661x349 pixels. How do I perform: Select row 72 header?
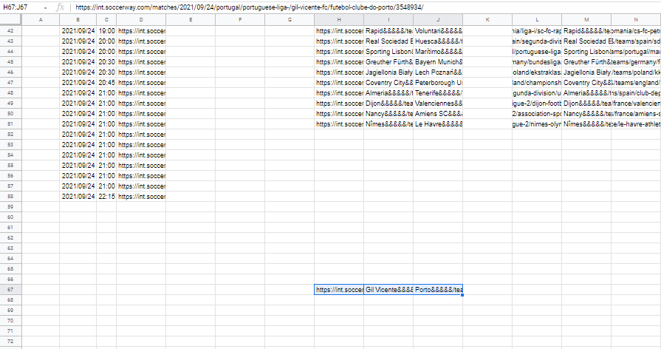click(x=10, y=341)
